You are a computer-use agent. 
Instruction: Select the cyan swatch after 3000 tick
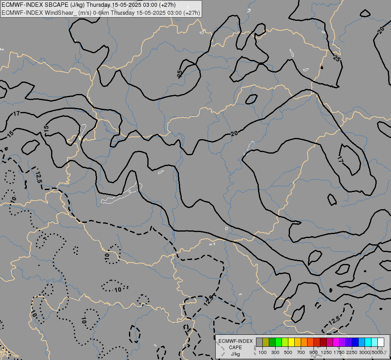[368, 342]
